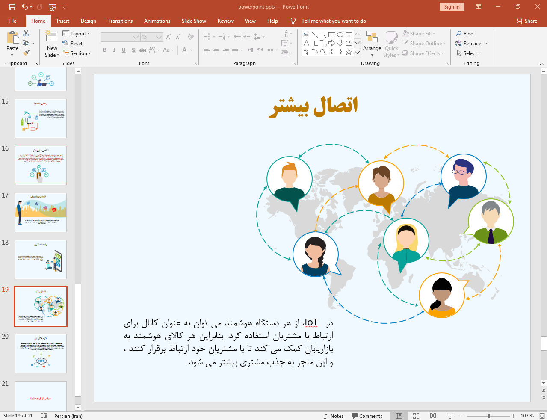This screenshot has height=420, width=547.
Task: Click the Decrease List Level indent icon
Action: tap(237, 37)
